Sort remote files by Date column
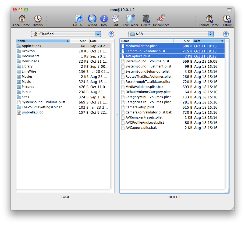 [x=208, y=41]
